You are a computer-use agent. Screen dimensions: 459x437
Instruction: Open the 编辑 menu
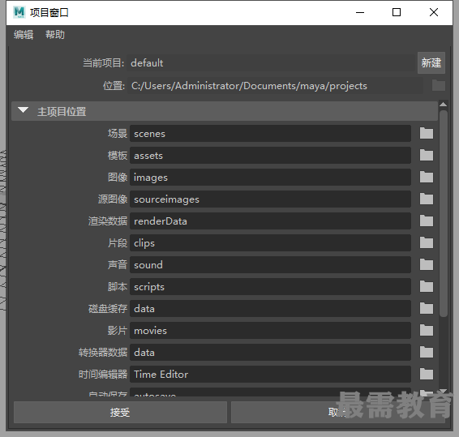pos(24,35)
